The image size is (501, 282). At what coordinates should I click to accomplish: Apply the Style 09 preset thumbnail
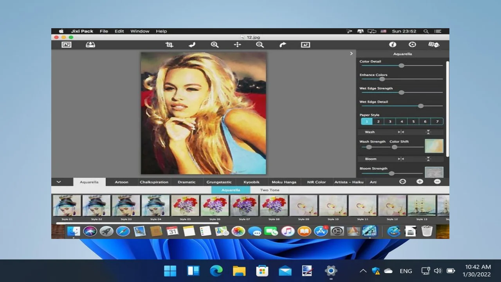(303, 206)
